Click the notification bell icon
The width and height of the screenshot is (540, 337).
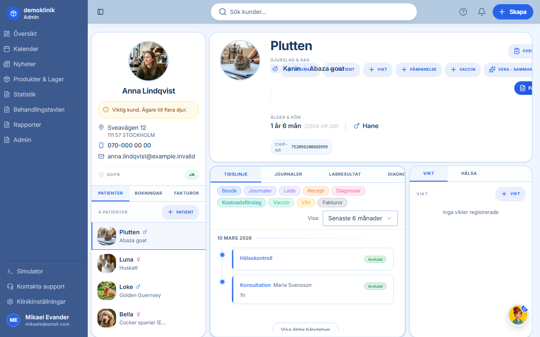tap(481, 12)
